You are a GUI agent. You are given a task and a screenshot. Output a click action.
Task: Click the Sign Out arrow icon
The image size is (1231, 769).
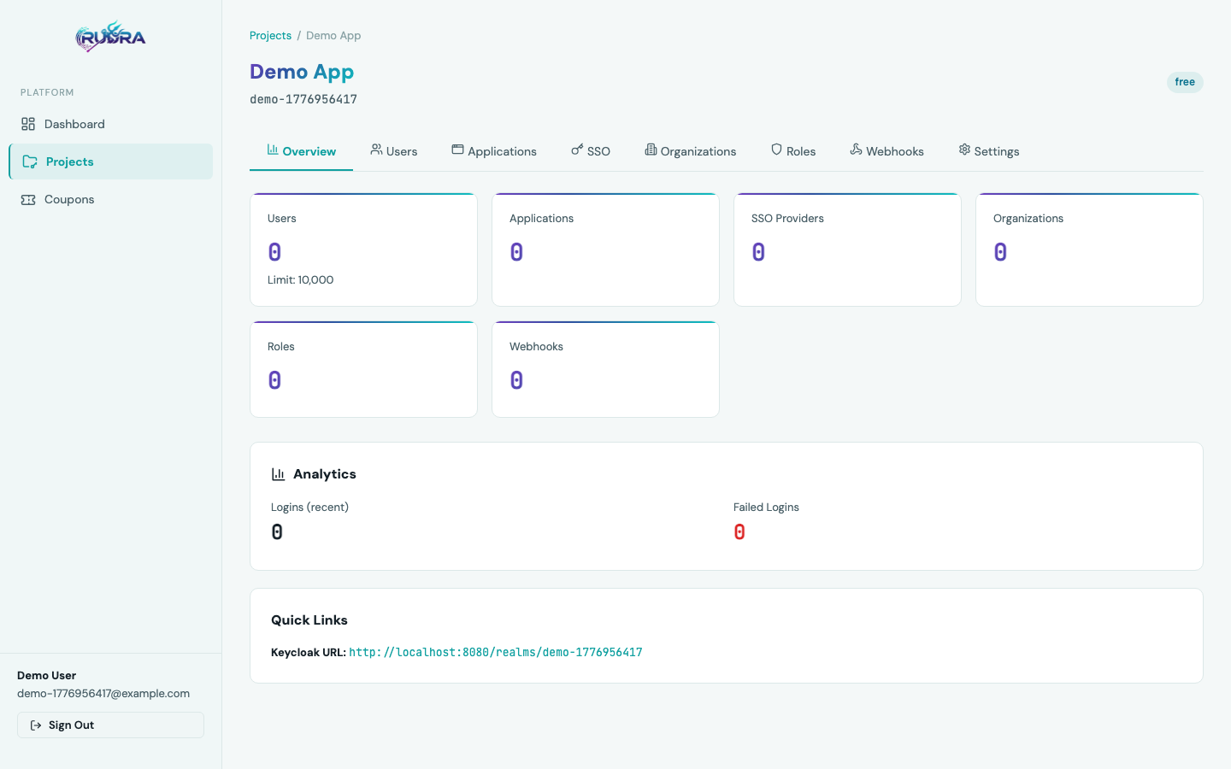pyautogui.click(x=36, y=725)
